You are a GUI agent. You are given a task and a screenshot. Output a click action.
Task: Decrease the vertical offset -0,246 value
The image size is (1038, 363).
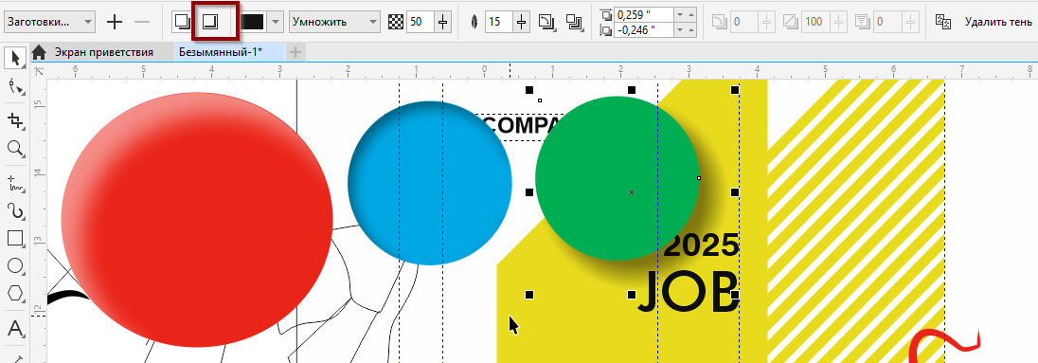(680, 29)
